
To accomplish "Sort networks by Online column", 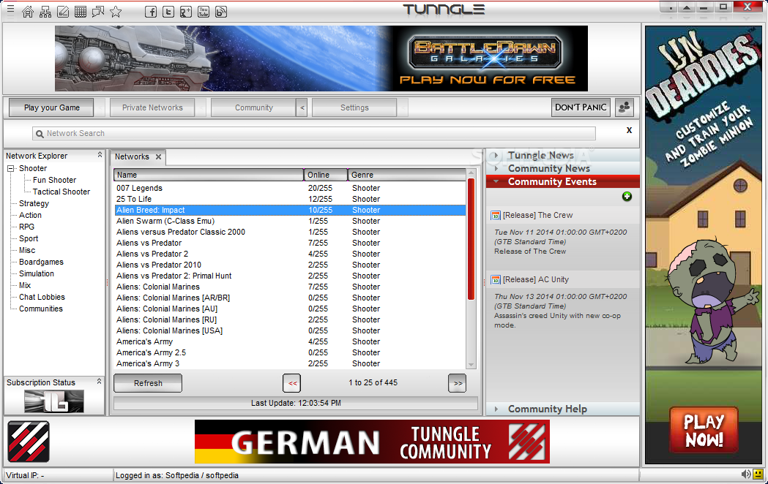I will click(326, 175).
